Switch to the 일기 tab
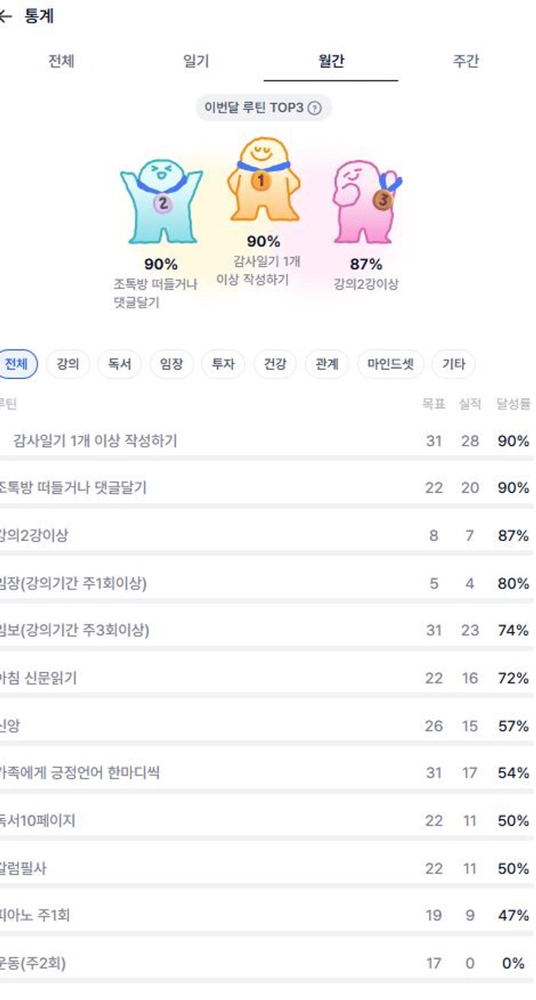Image resolution: width=536 pixels, height=1000 pixels. pos(196,62)
